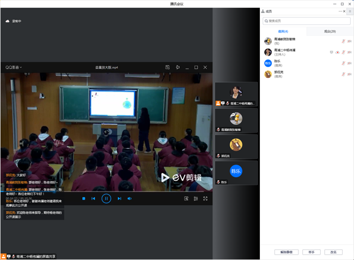The height and width of the screenshot is (260, 354).
Task: Click the 解除静音 unmute button
Action: point(286,252)
